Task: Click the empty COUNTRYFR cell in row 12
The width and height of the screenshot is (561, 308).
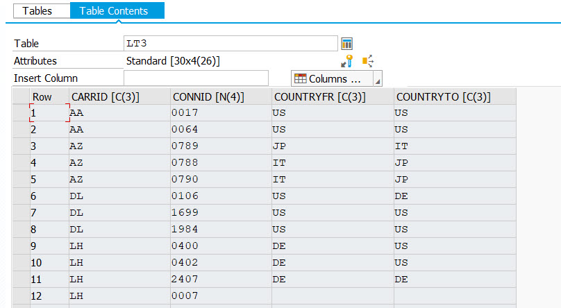Action: click(332, 296)
